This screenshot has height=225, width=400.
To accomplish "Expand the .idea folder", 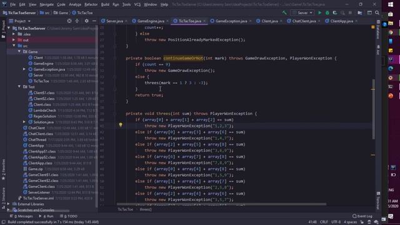I will click(14, 34).
